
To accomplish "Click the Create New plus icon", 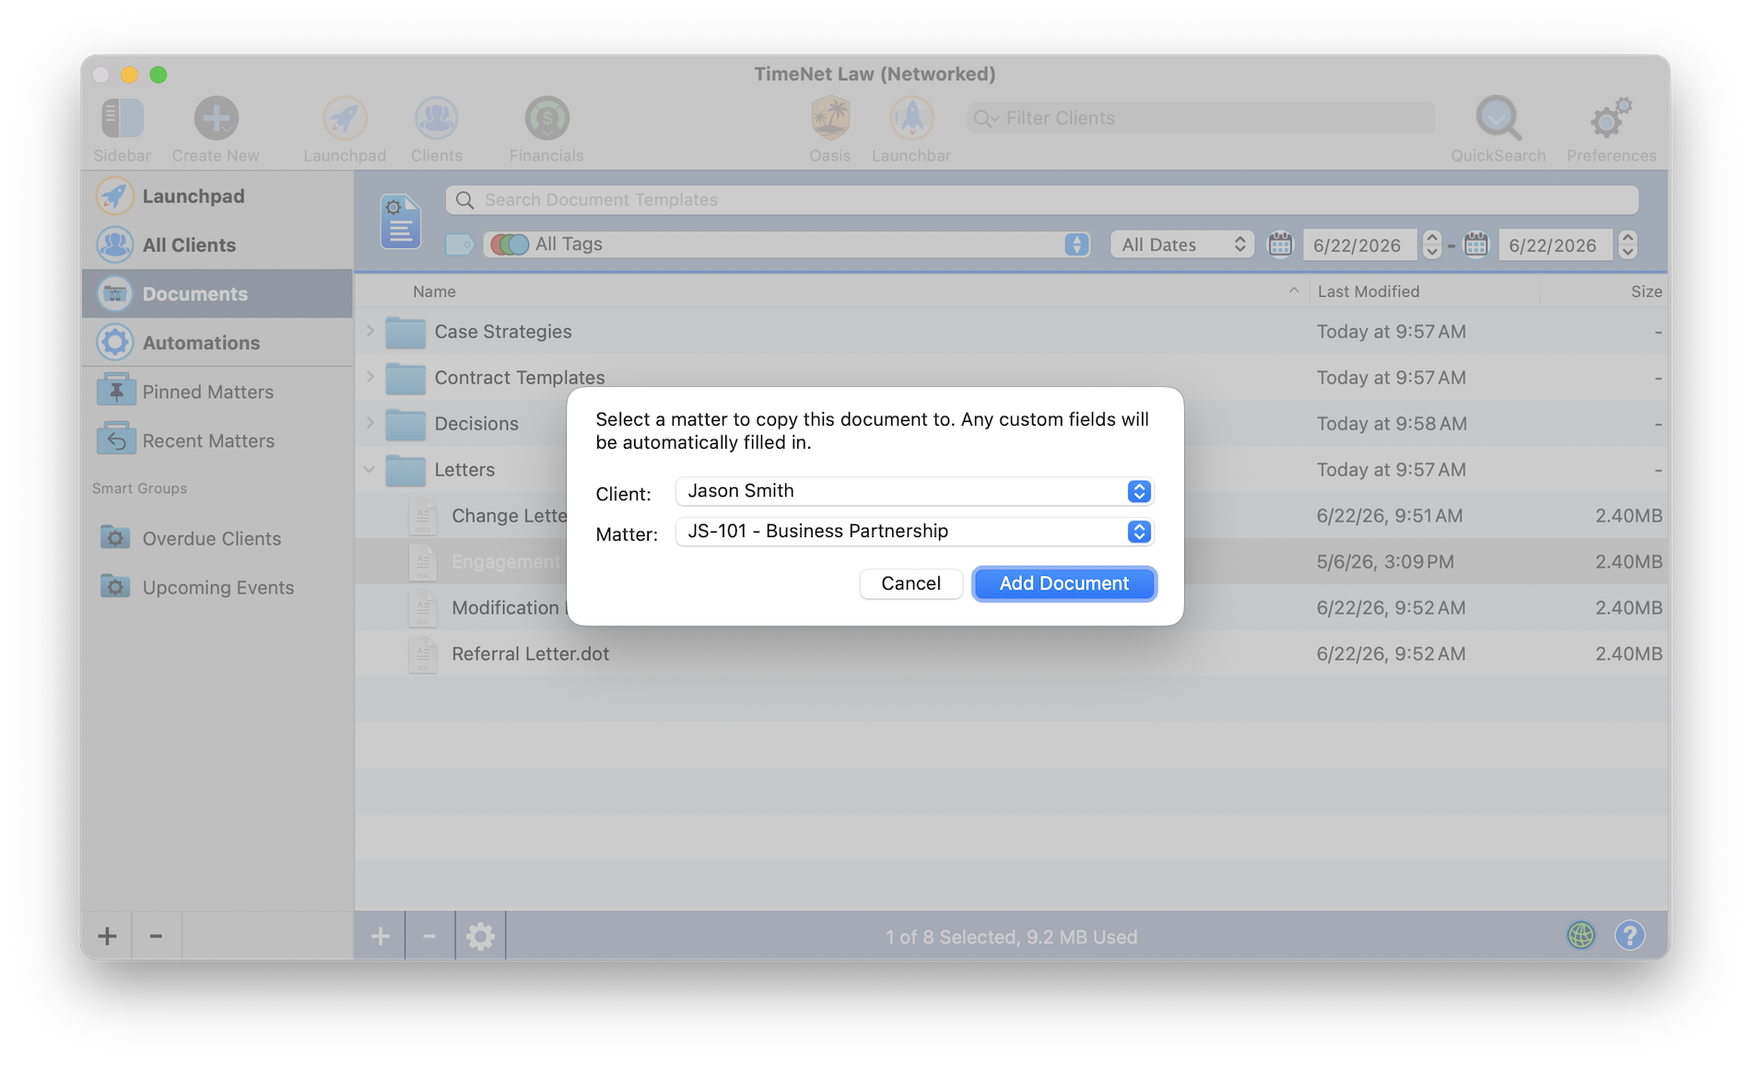I will (x=216, y=118).
